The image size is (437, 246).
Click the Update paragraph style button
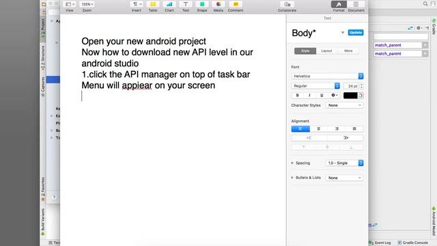[356, 33]
